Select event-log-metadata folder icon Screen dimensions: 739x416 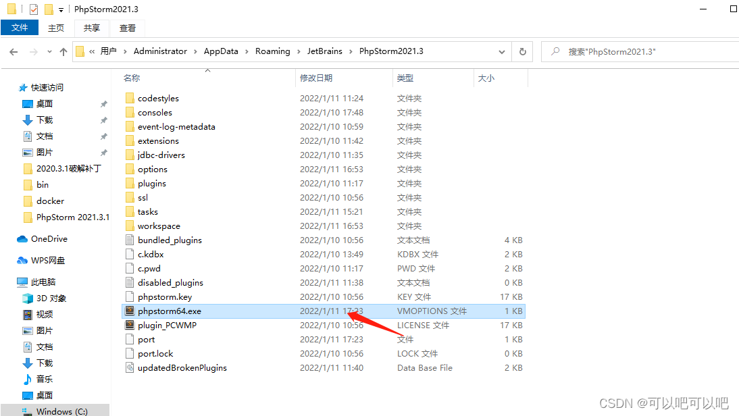[x=130, y=126]
